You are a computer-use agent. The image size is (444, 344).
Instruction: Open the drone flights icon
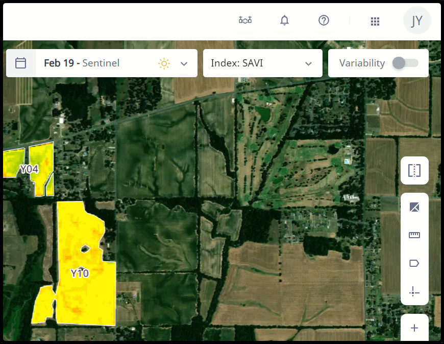click(x=245, y=20)
